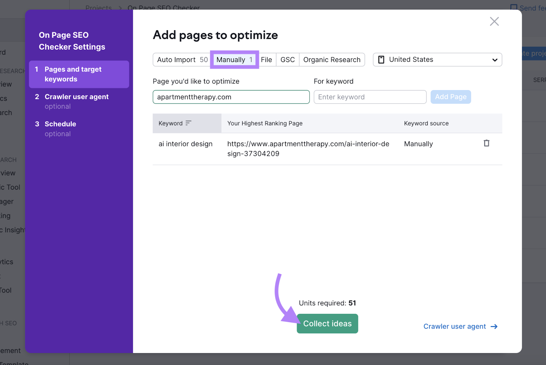Select the Organic Research source
This screenshot has height=365, width=546.
pyautogui.click(x=332, y=59)
